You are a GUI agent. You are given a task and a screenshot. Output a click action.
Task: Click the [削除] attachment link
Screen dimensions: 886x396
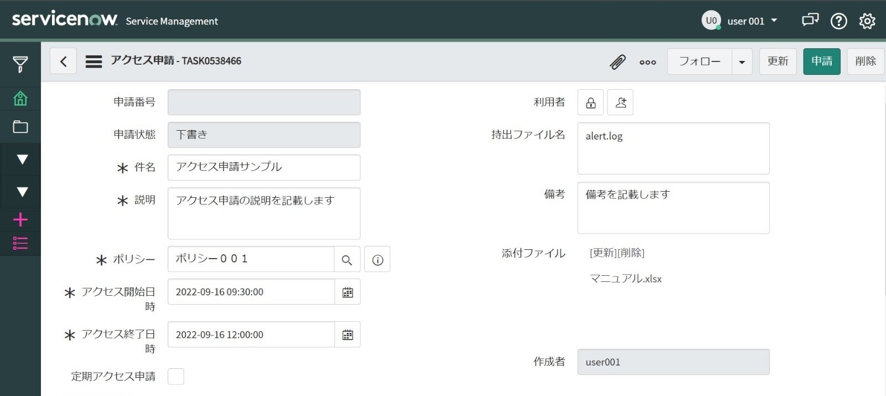click(631, 253)
